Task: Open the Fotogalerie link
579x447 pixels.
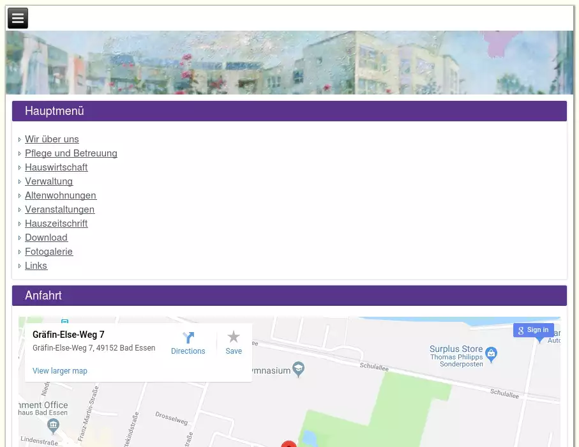Action: point(49,252)
